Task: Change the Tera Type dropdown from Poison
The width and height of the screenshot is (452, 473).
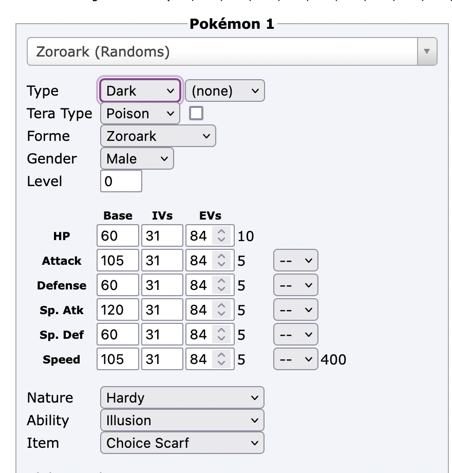Action: click(140, 114)
